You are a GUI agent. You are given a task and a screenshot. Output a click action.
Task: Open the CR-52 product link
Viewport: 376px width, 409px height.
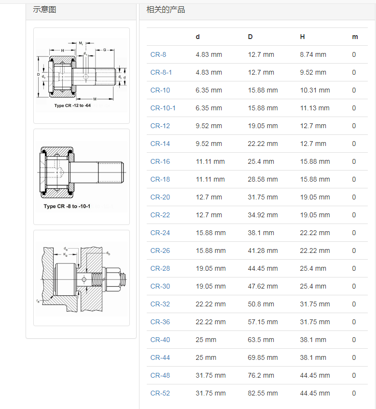[x=160, y=394]
